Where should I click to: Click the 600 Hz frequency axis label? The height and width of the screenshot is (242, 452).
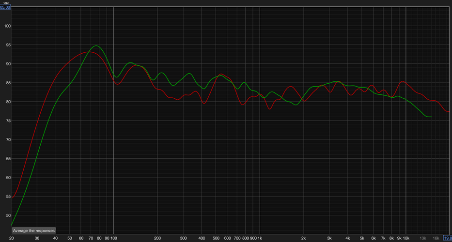227,238
